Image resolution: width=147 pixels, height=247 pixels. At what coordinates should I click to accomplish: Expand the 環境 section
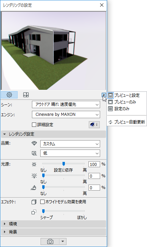pyautogui.click(x=54, y=224)
